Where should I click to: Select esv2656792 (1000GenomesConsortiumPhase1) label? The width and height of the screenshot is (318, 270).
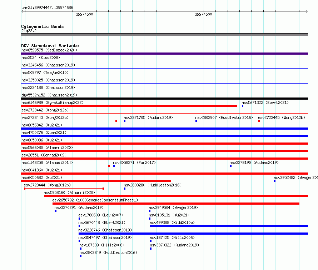[x=95, y=200]
